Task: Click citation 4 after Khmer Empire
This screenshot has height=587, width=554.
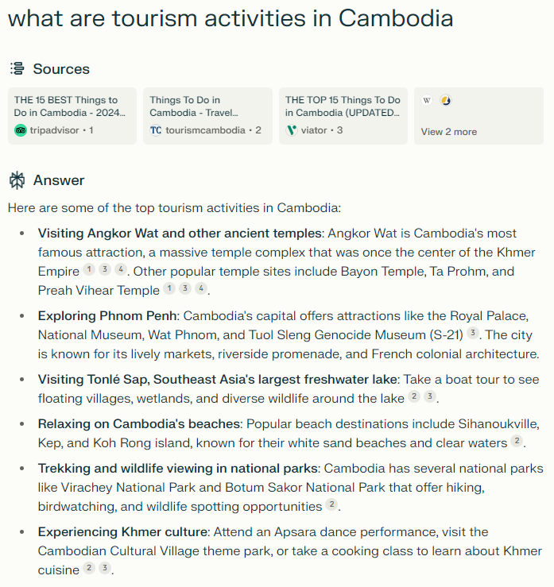Action: click(x=120, y=270)
